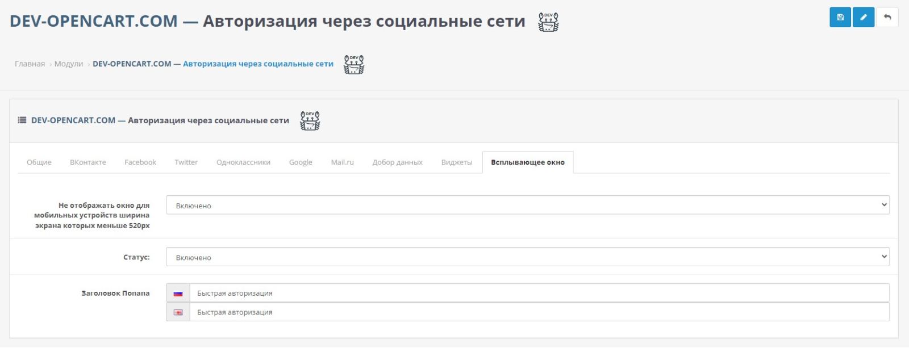909x348 pixels.
Task: Switch to the ВКонтакте tab
Action: (x=88, y=162)
